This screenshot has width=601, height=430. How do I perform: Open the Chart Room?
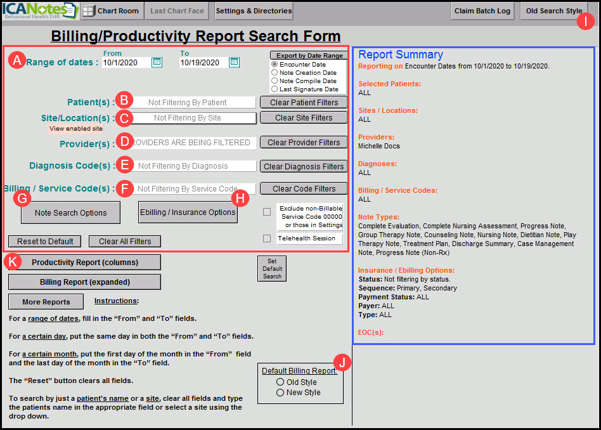pos(112,11)
